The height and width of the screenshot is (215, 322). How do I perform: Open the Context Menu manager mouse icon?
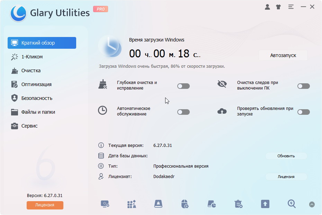[x=185, y=204]
